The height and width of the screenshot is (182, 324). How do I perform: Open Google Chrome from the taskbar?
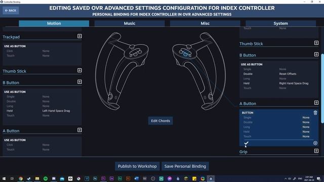[21, 178]
